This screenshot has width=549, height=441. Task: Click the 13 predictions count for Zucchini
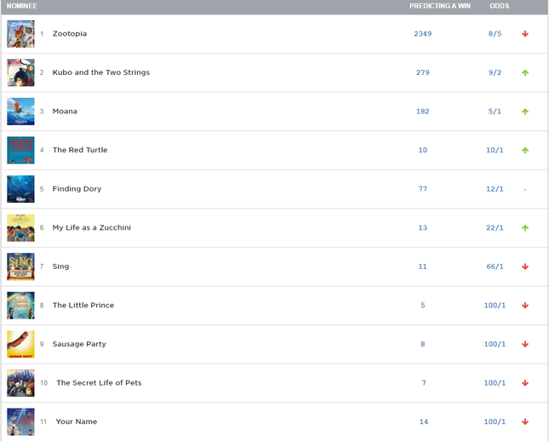click(x=423, y=227)
